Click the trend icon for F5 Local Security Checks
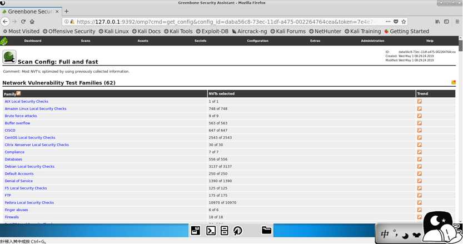Screen dimensions: 463x244 tap(419, 188)
